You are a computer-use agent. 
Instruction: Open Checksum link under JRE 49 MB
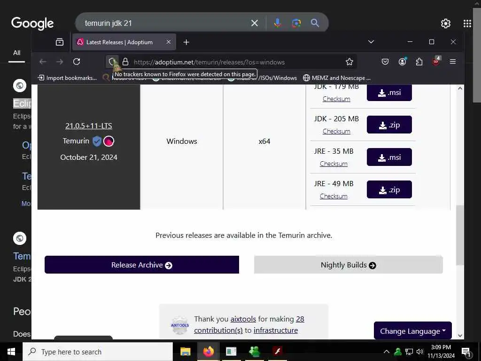coord(334,196)
